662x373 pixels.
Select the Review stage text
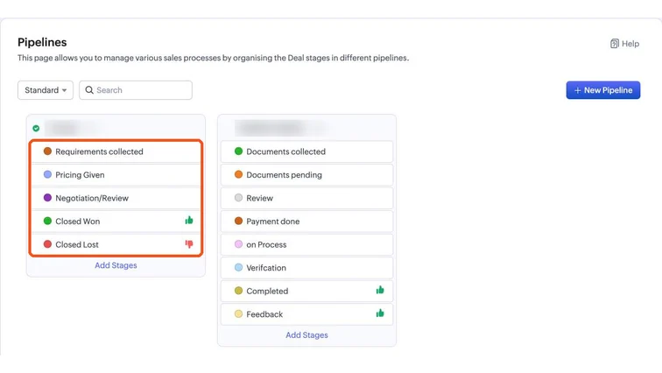tap(260, 198)
